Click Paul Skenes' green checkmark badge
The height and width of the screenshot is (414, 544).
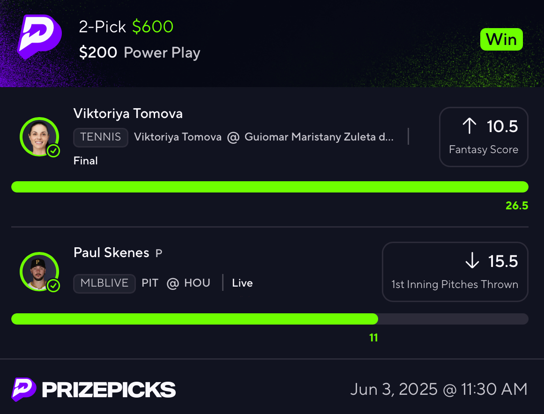(53, 286)
